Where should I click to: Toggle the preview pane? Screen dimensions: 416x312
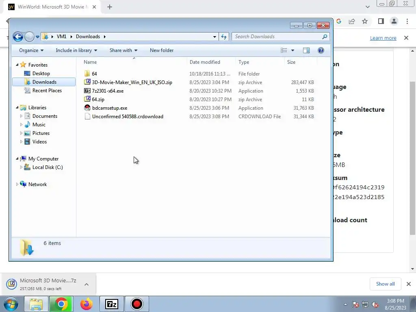pyautogui.click(x=306, y=50)
